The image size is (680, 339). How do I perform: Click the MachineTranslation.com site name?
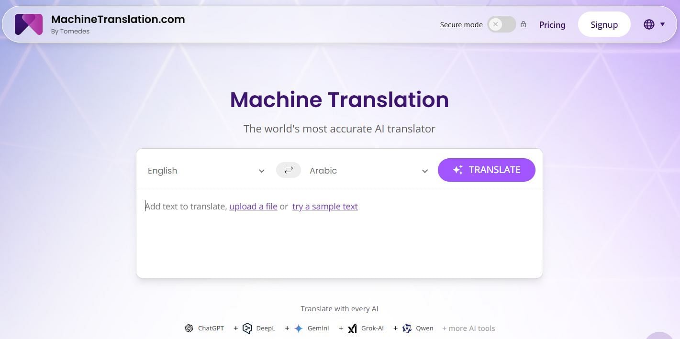coord(118,20)
